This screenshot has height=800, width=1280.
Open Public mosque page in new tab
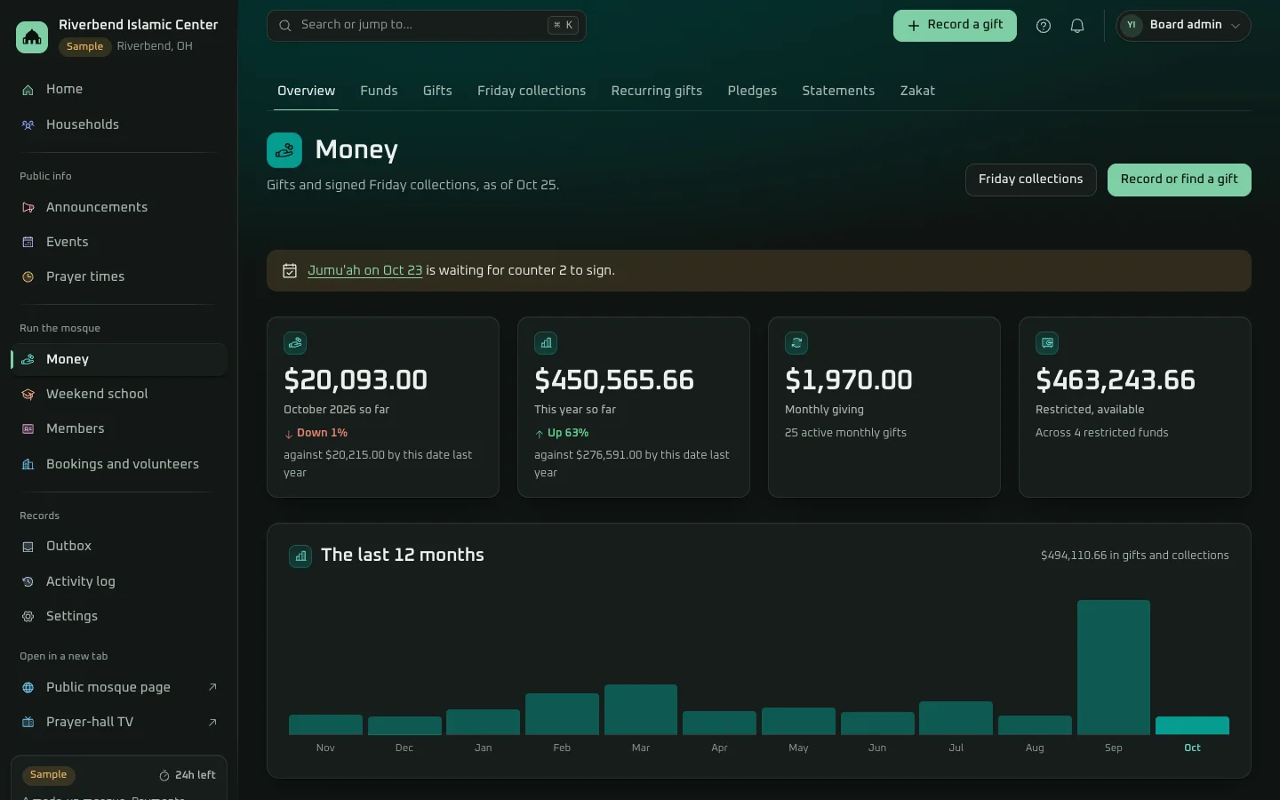[119, 687]
